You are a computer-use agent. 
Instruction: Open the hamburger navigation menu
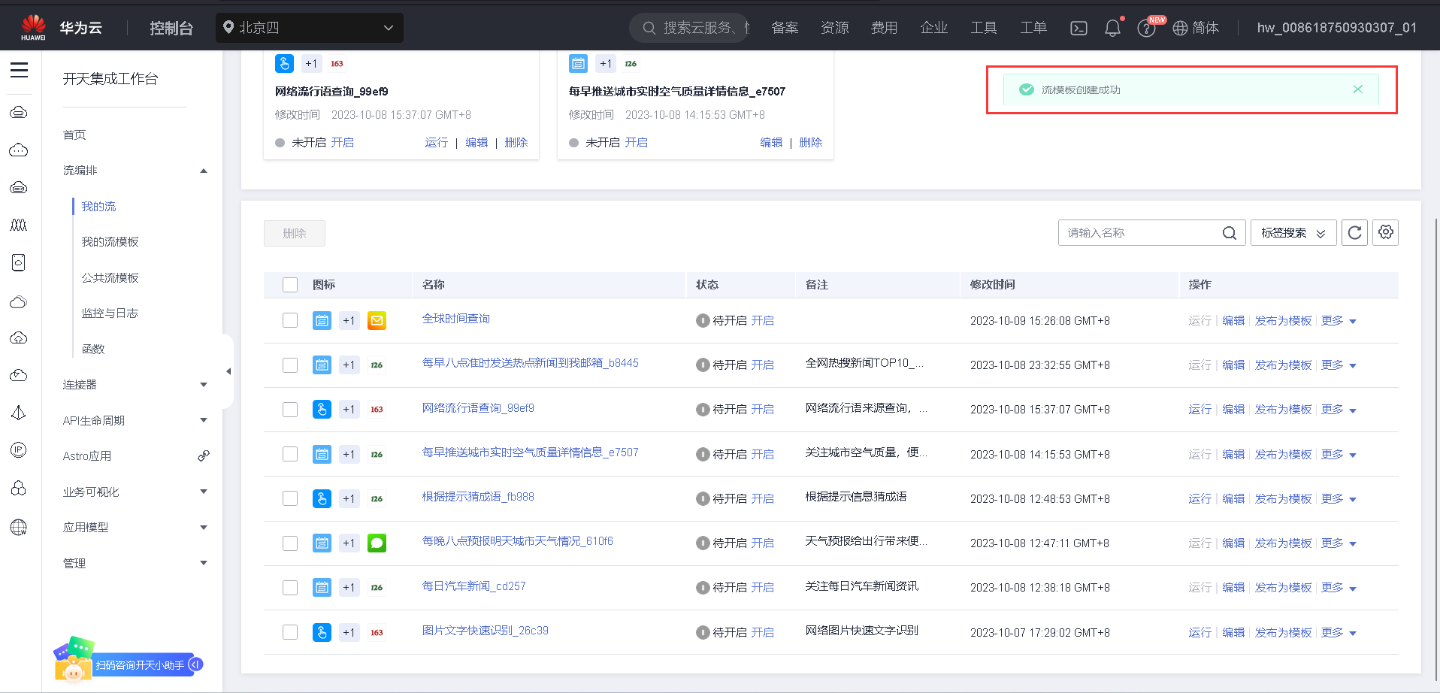pos(19,70)
